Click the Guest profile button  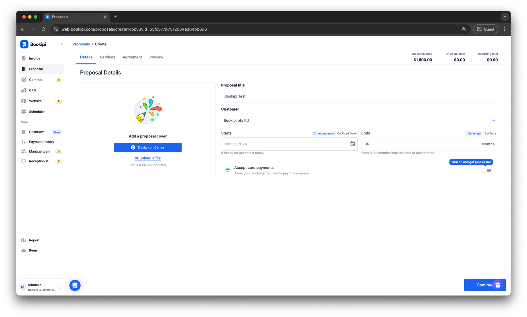click(x=485, y=29)
